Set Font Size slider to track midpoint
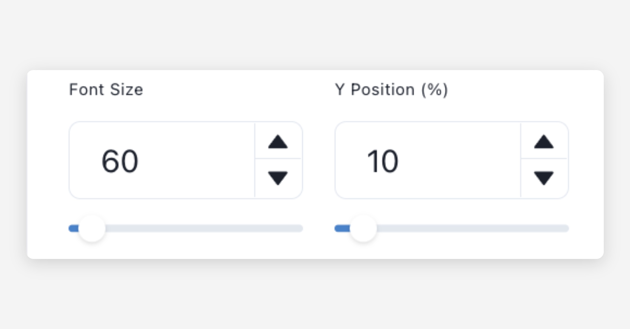 point(186,229)
